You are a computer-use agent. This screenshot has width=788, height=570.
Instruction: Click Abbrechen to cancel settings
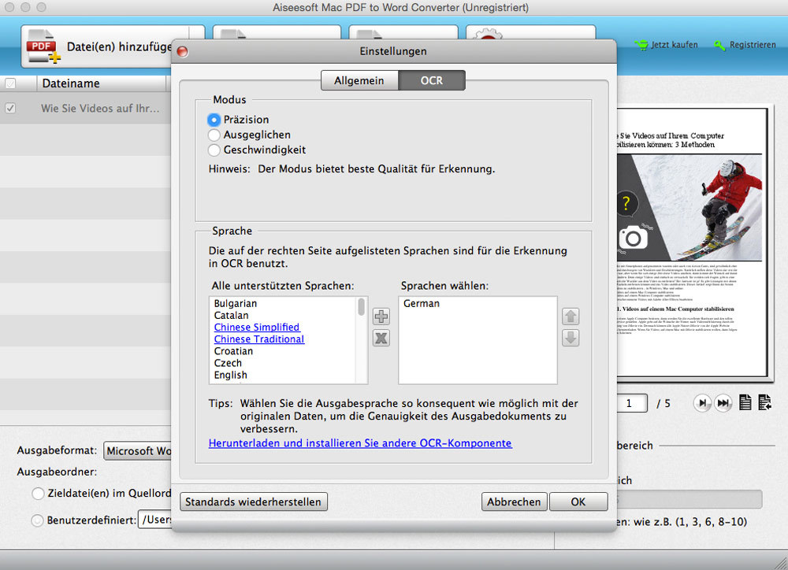pyautogui.click(x=514, y=502)
